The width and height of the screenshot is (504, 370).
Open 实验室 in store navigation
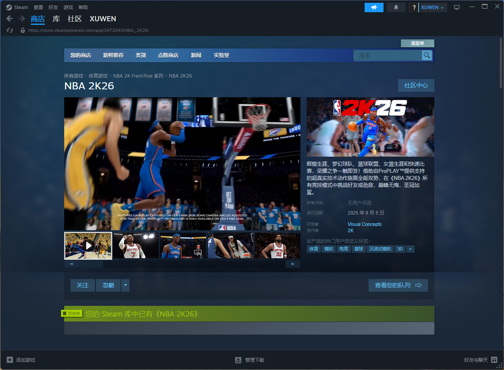click(222, 56)
